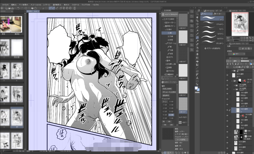The height and width of the screenshot is (154, 254).
Task: Select the Pencil tool
Action: (x=197, y=41)
